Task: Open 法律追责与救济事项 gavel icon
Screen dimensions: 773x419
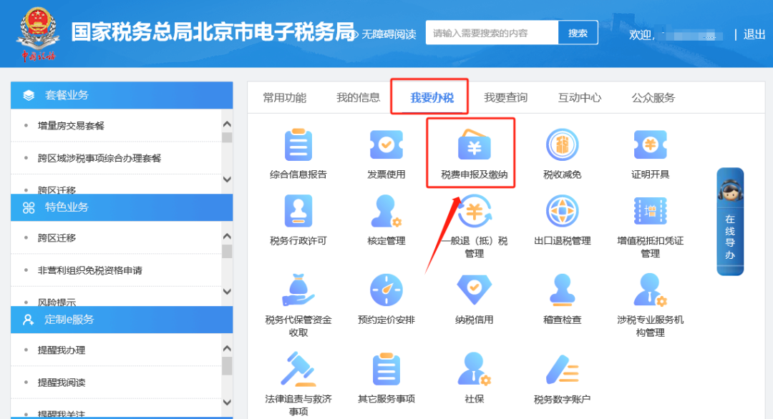Action: pyautogui.click(x=298, y=369)
